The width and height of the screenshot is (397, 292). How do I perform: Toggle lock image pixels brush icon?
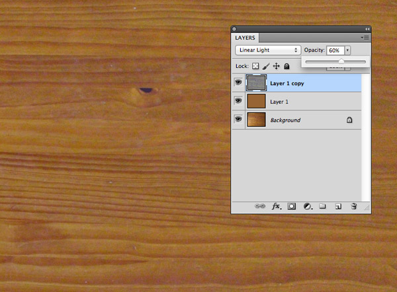[x=266, y=66]
